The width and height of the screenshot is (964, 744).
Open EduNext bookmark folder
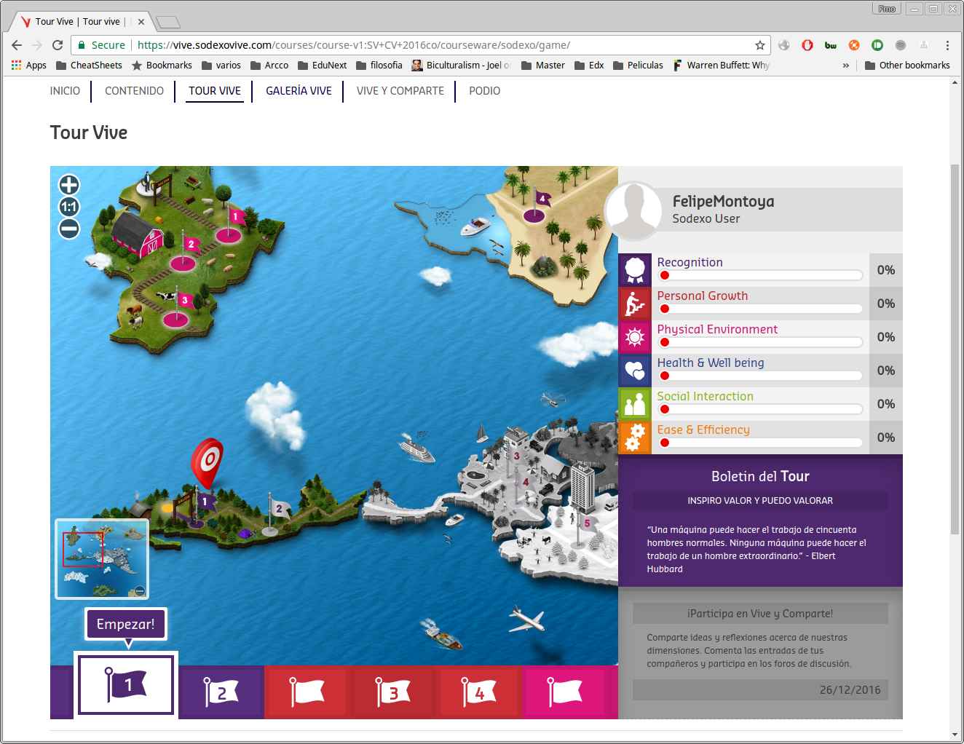(x=322, y=65)
